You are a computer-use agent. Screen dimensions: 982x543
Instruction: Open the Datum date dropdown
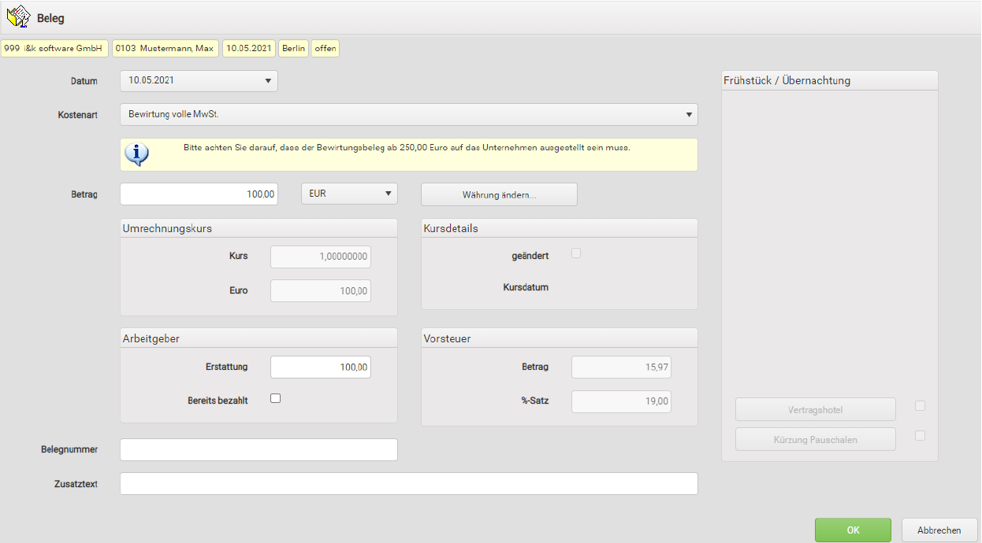point(268,81)
